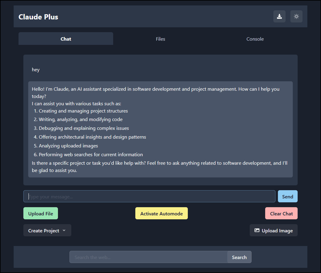Toggle light theme with the sun icon

[x=296, y=16]
